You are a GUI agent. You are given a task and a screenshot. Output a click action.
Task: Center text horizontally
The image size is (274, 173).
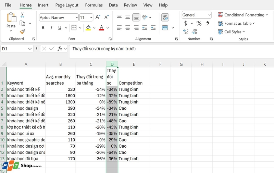click(128, 28)
